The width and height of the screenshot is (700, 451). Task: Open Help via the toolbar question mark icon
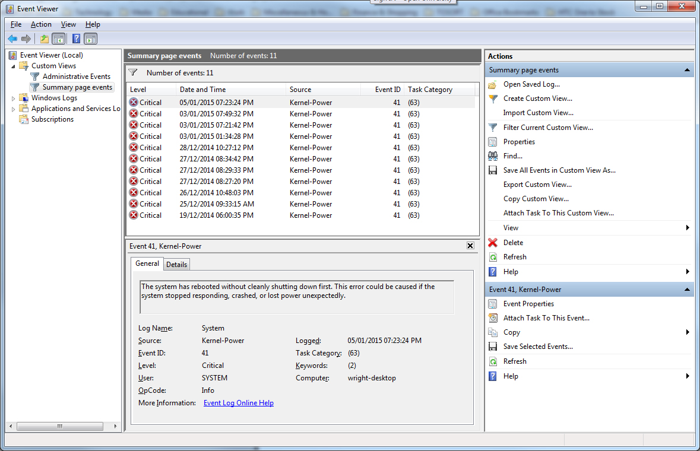[76, 39]
